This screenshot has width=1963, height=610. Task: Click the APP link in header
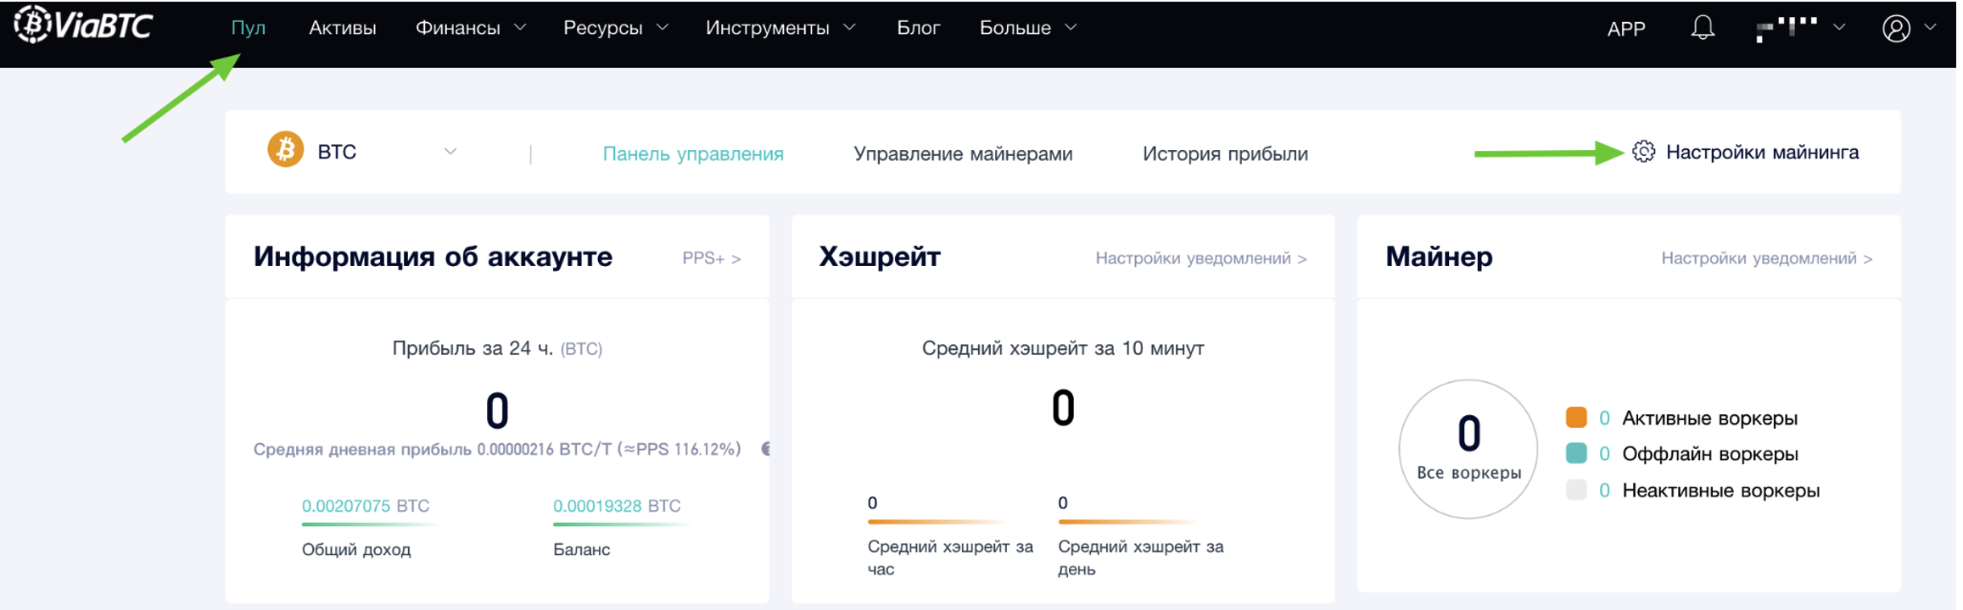pos(1626,29)
